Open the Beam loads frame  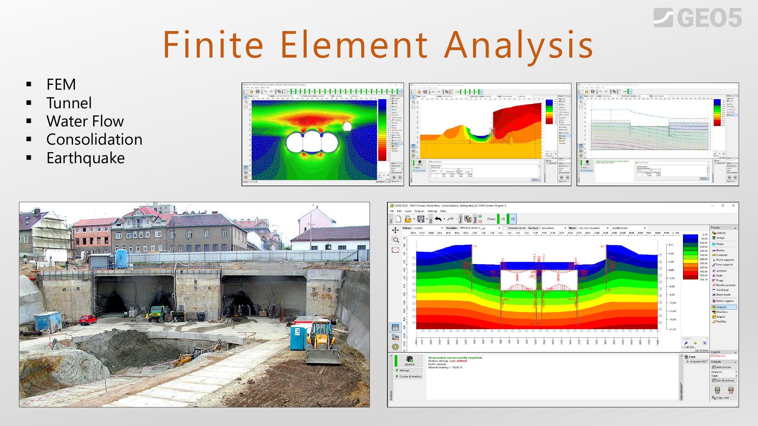coord(724,295)
